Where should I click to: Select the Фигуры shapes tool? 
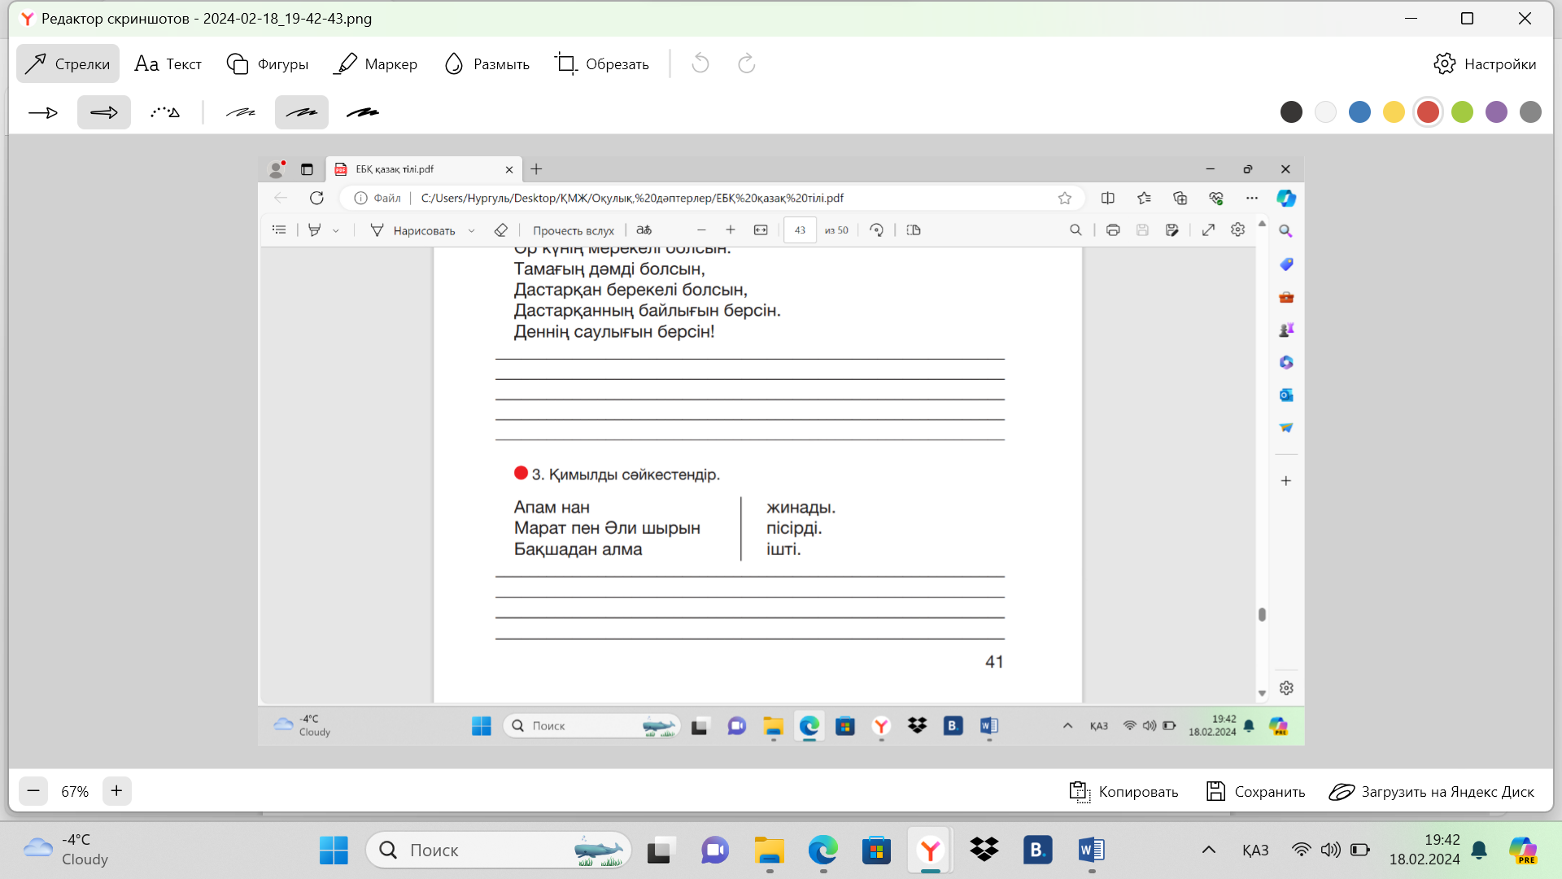point(267,63)
